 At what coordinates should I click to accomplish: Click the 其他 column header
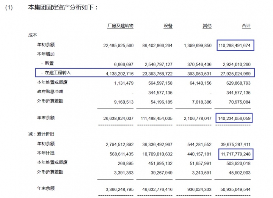pos(207,26)
